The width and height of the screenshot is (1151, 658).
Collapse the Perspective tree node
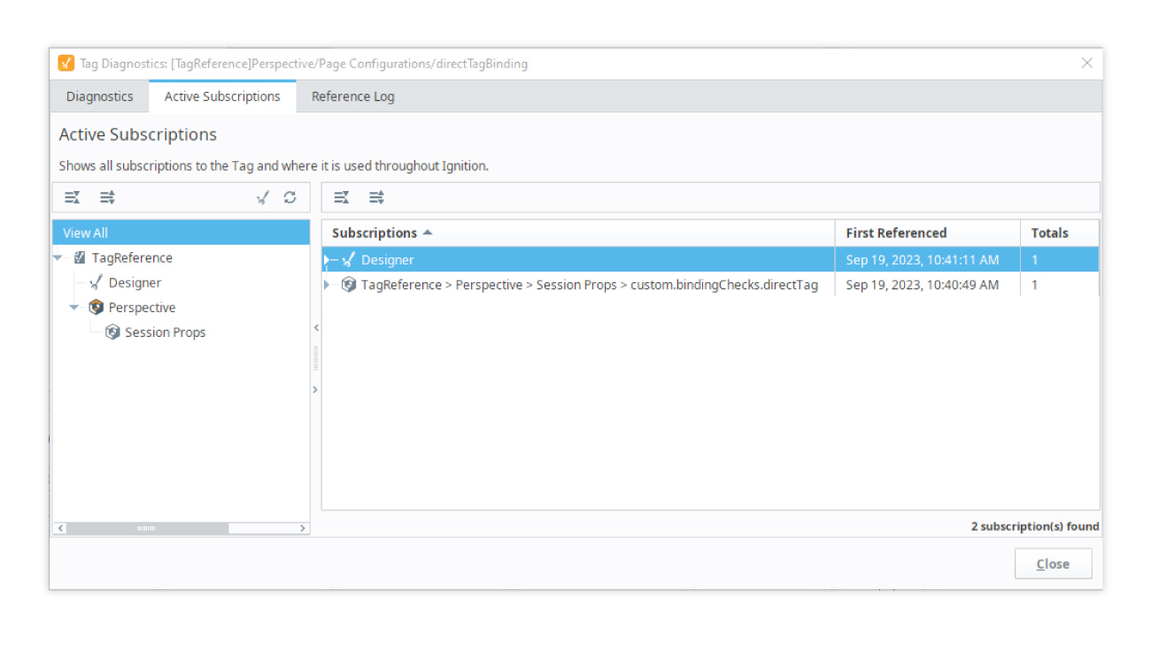click(74, 308)
